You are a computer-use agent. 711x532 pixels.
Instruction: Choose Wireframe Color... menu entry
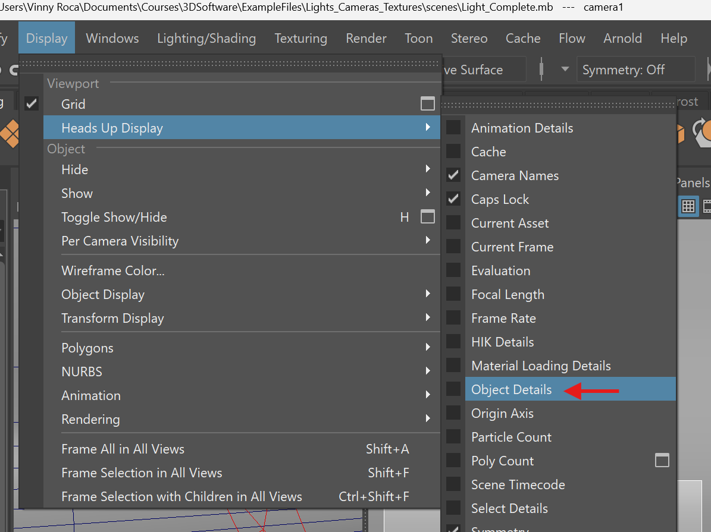[113, 270]
